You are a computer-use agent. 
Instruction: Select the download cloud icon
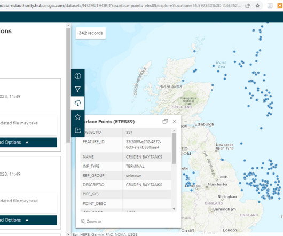(x=78, y=103)
